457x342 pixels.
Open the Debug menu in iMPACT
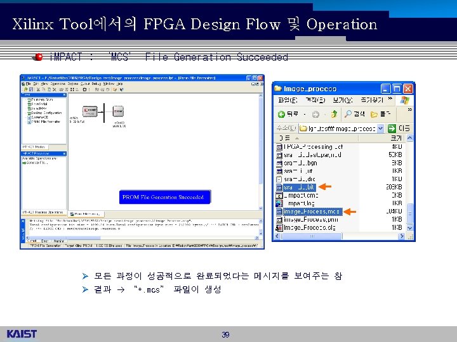[96, 84]
